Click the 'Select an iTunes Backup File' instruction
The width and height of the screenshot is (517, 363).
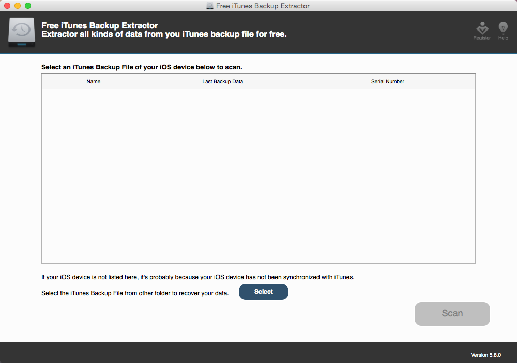click(x=142, y=67)
